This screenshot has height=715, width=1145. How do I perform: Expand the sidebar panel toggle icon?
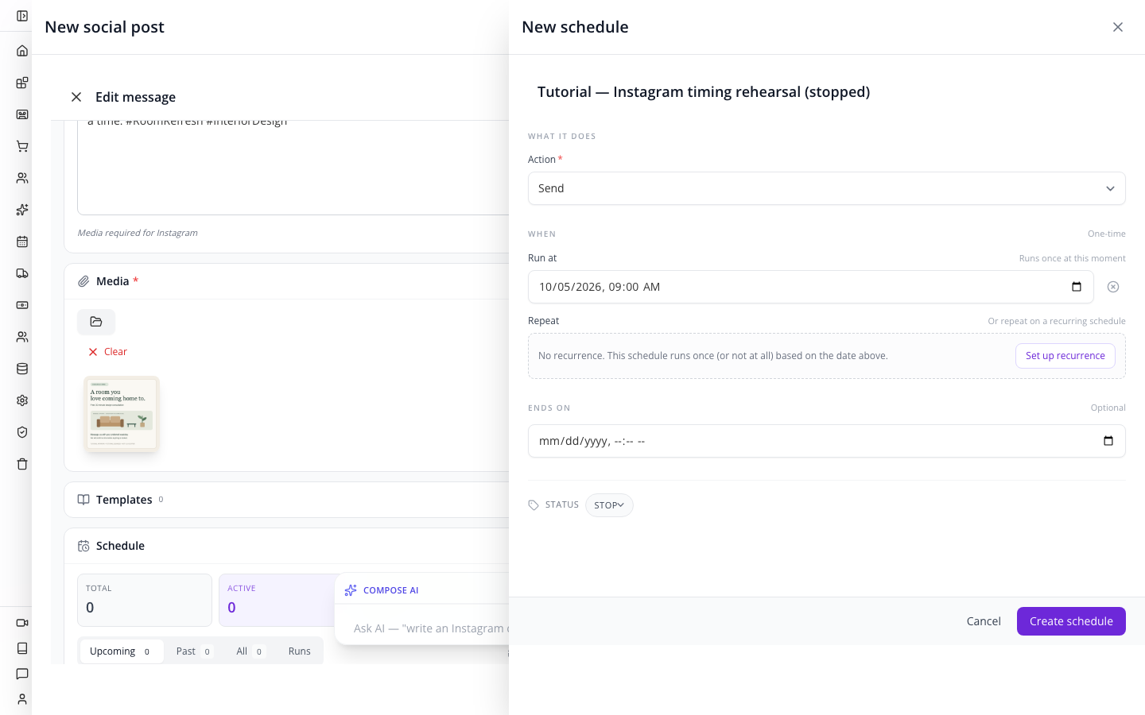(x=22, y=16)
